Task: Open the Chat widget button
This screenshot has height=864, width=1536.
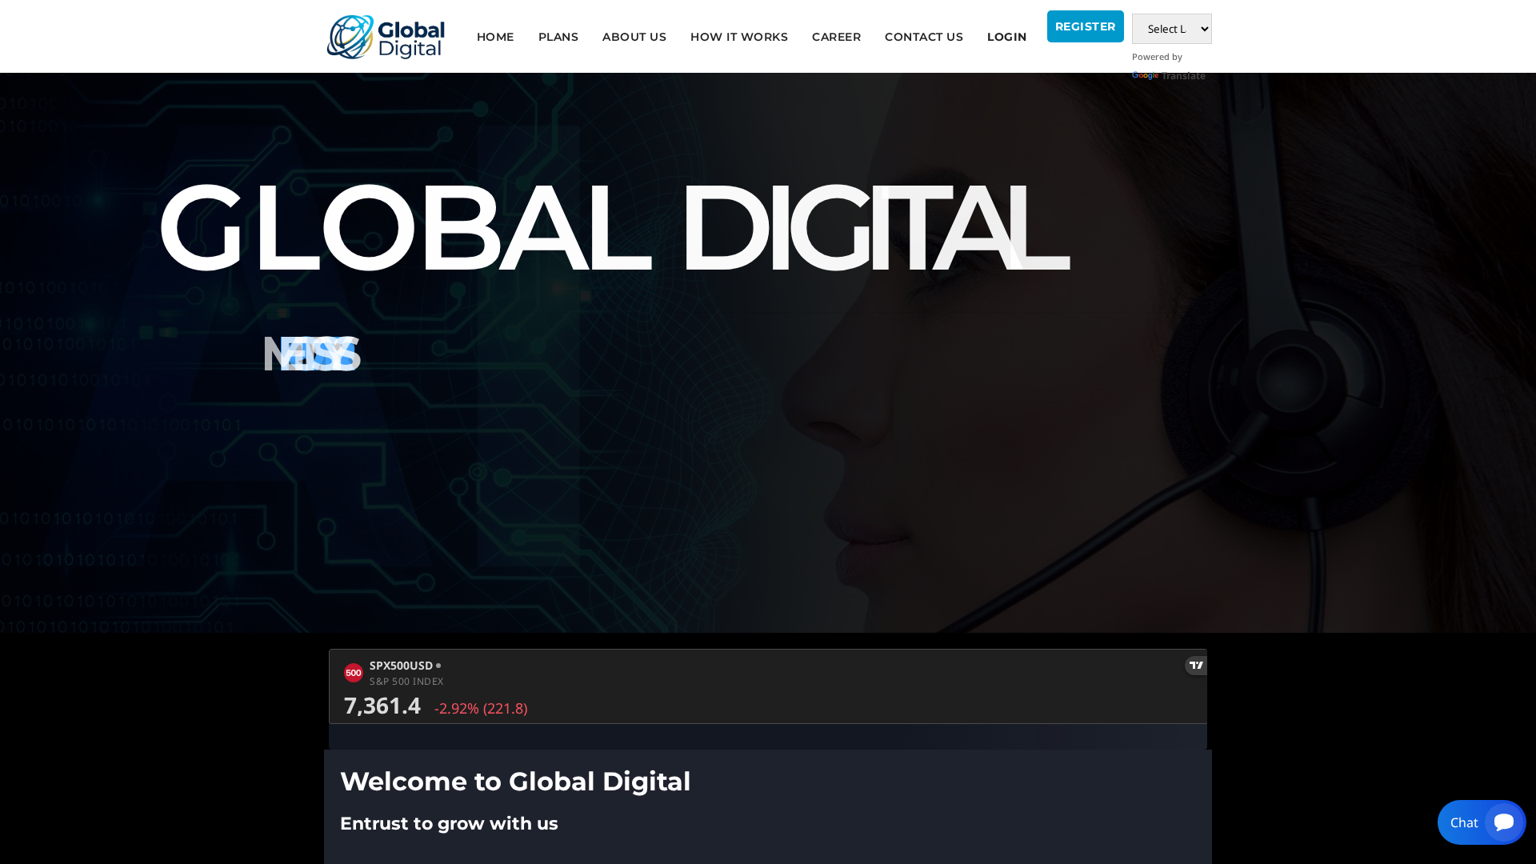Action: tap(1482, 822)
